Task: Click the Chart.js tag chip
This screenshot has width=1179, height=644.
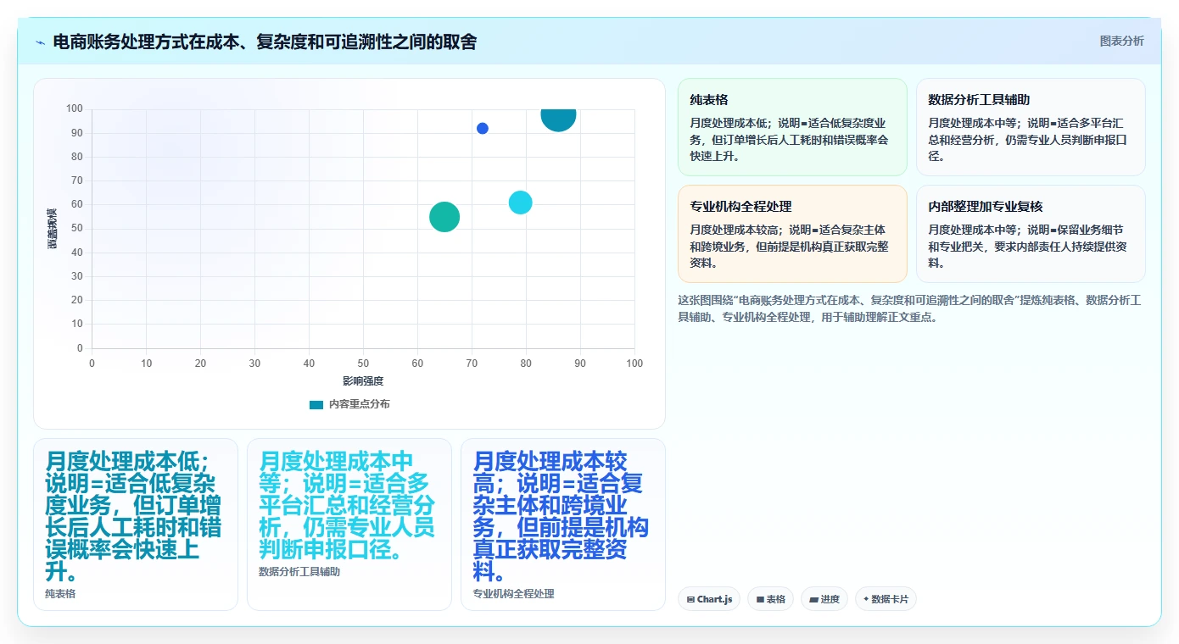Action: [x=709, y=599]
